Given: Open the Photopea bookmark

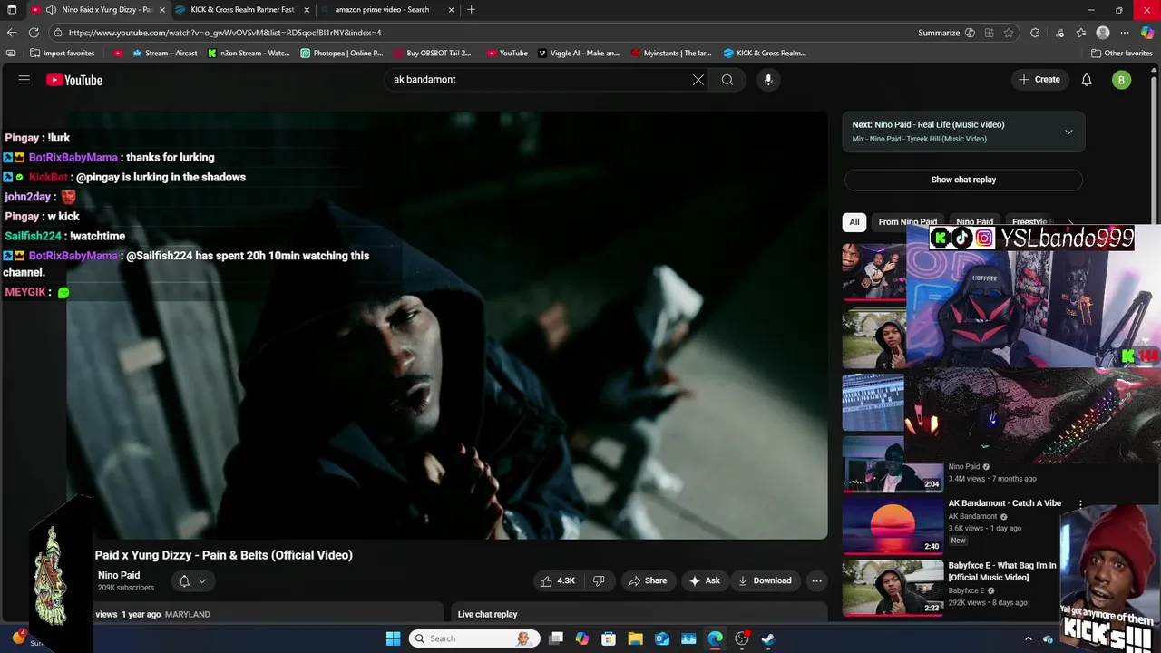Looking at the screenshot, I should click(x=342, y=54).
